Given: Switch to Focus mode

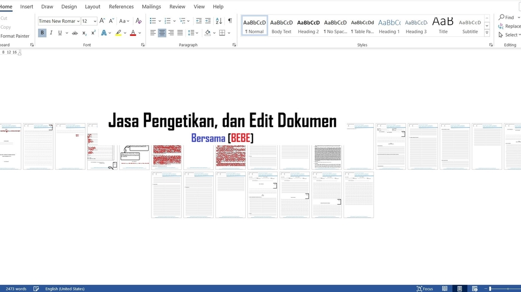Looking at the screenshot, I should click(x=425, y=289).
